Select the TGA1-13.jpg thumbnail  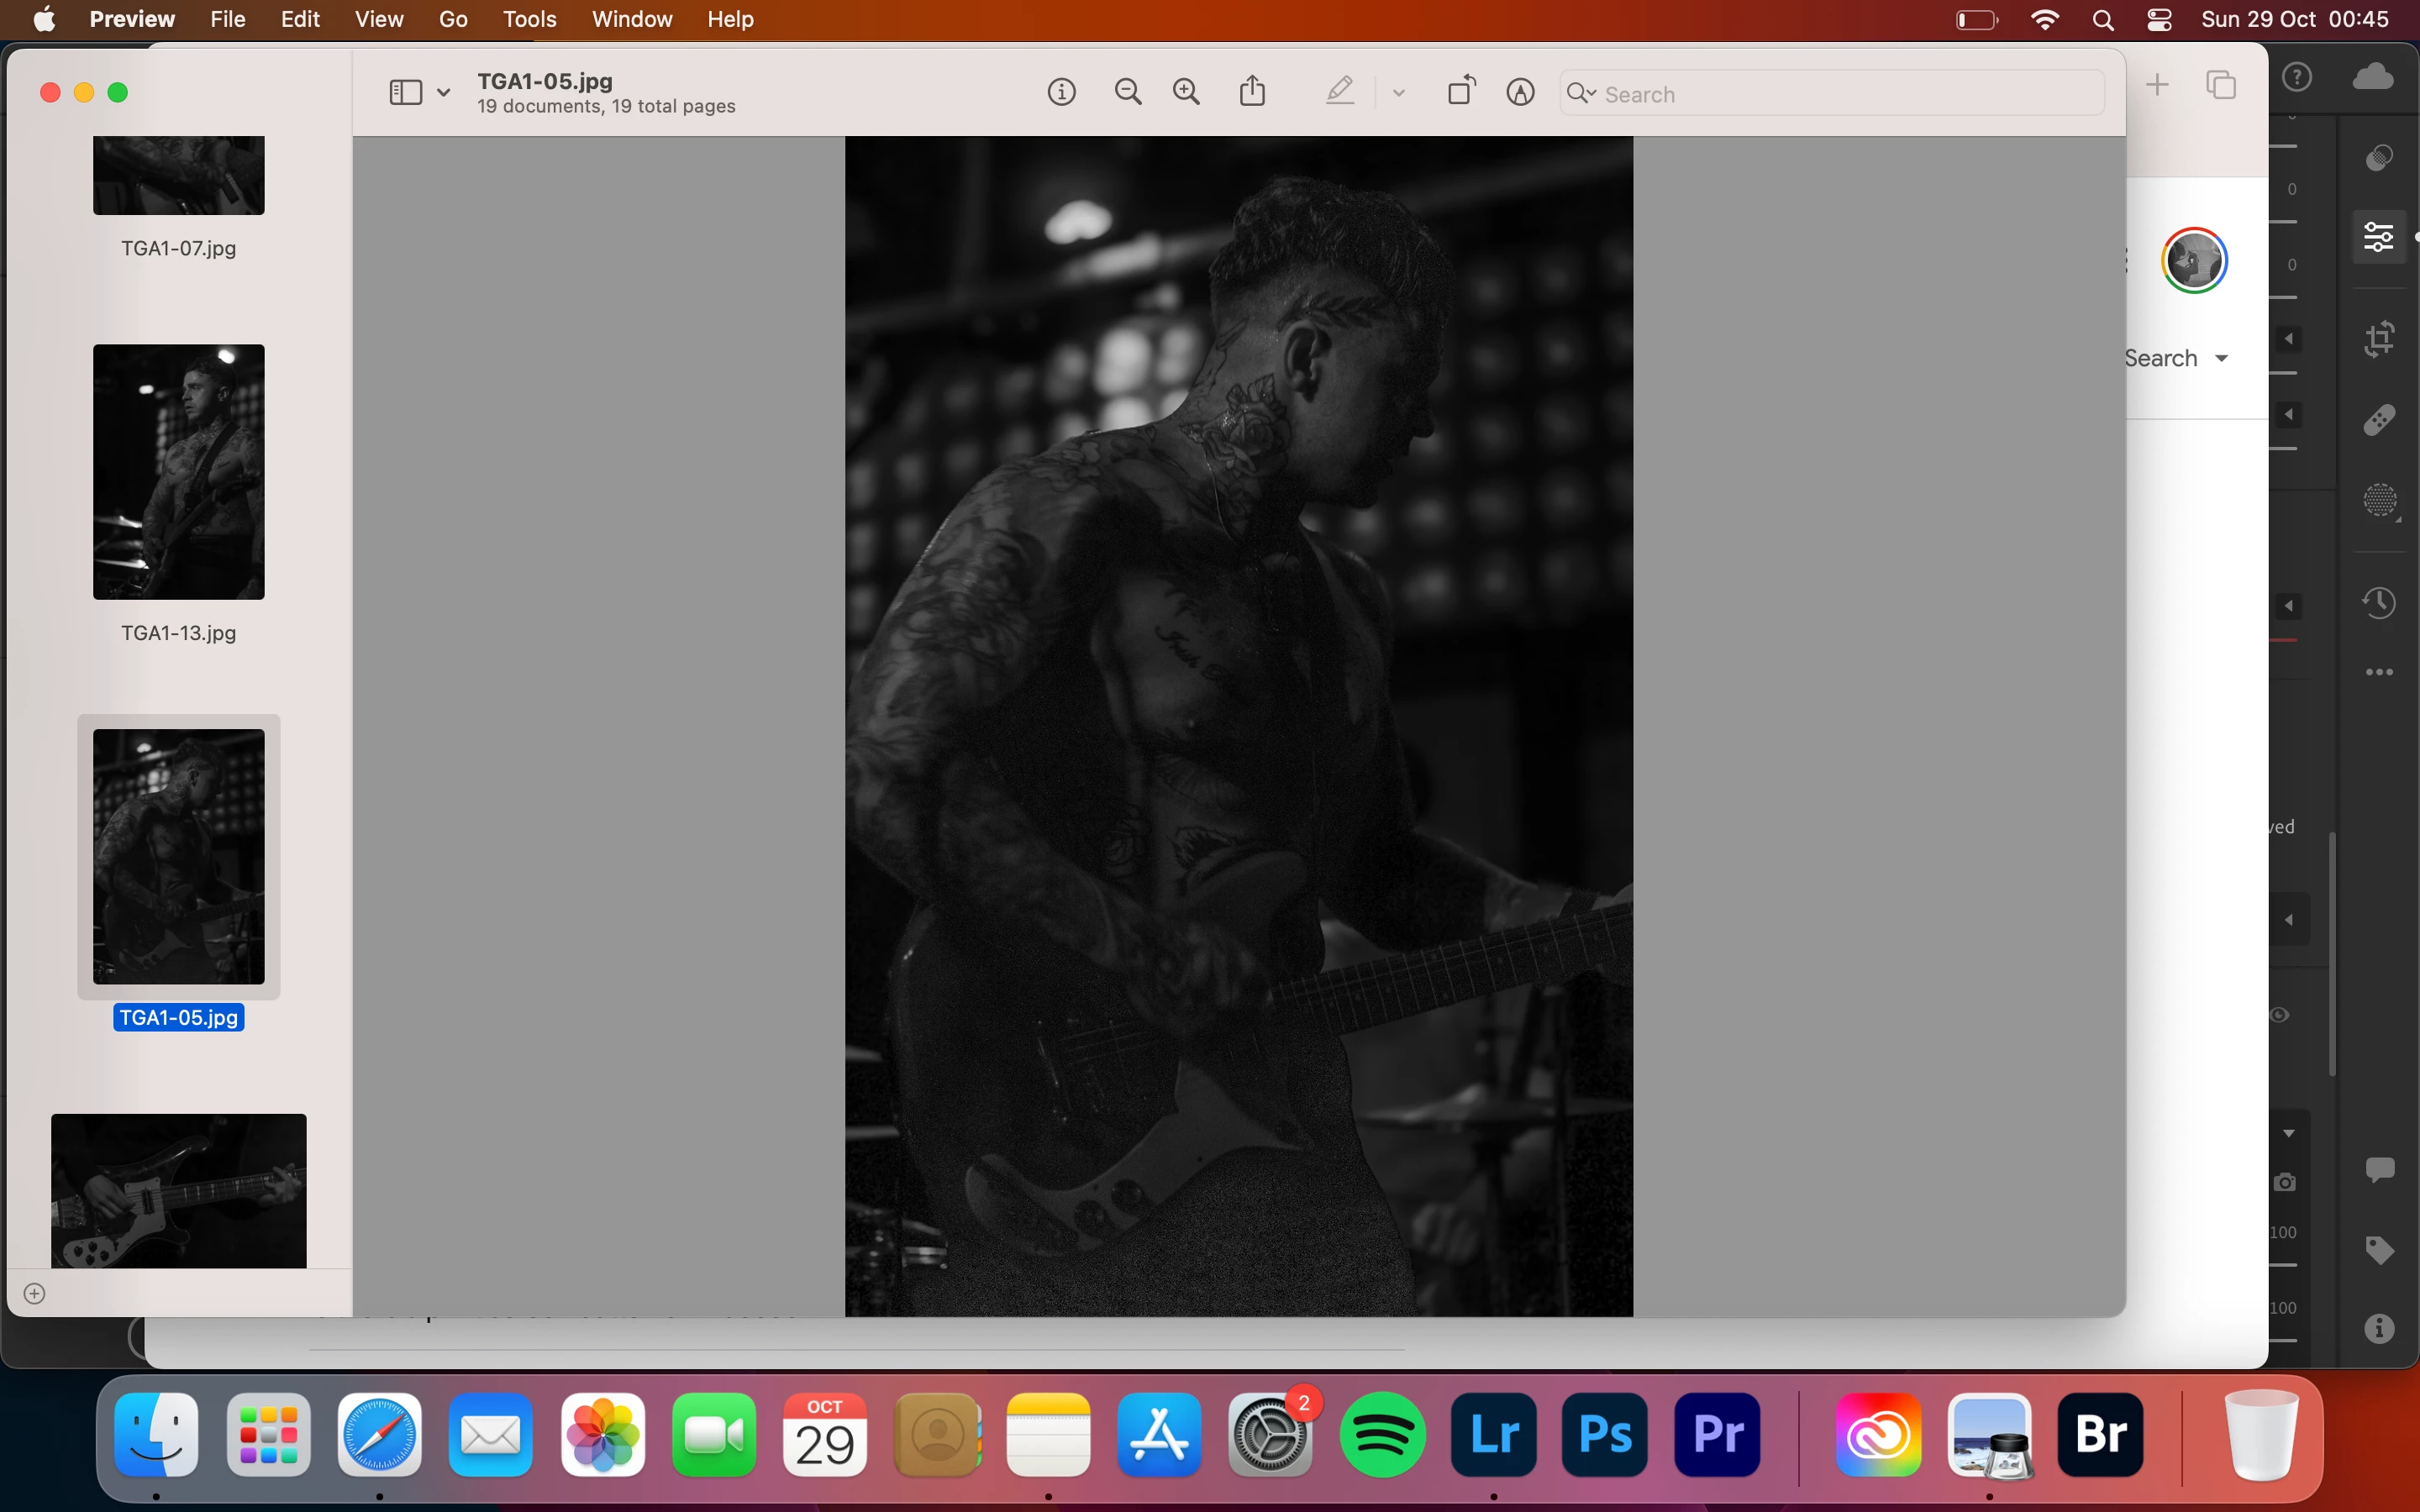pos(179,472)
